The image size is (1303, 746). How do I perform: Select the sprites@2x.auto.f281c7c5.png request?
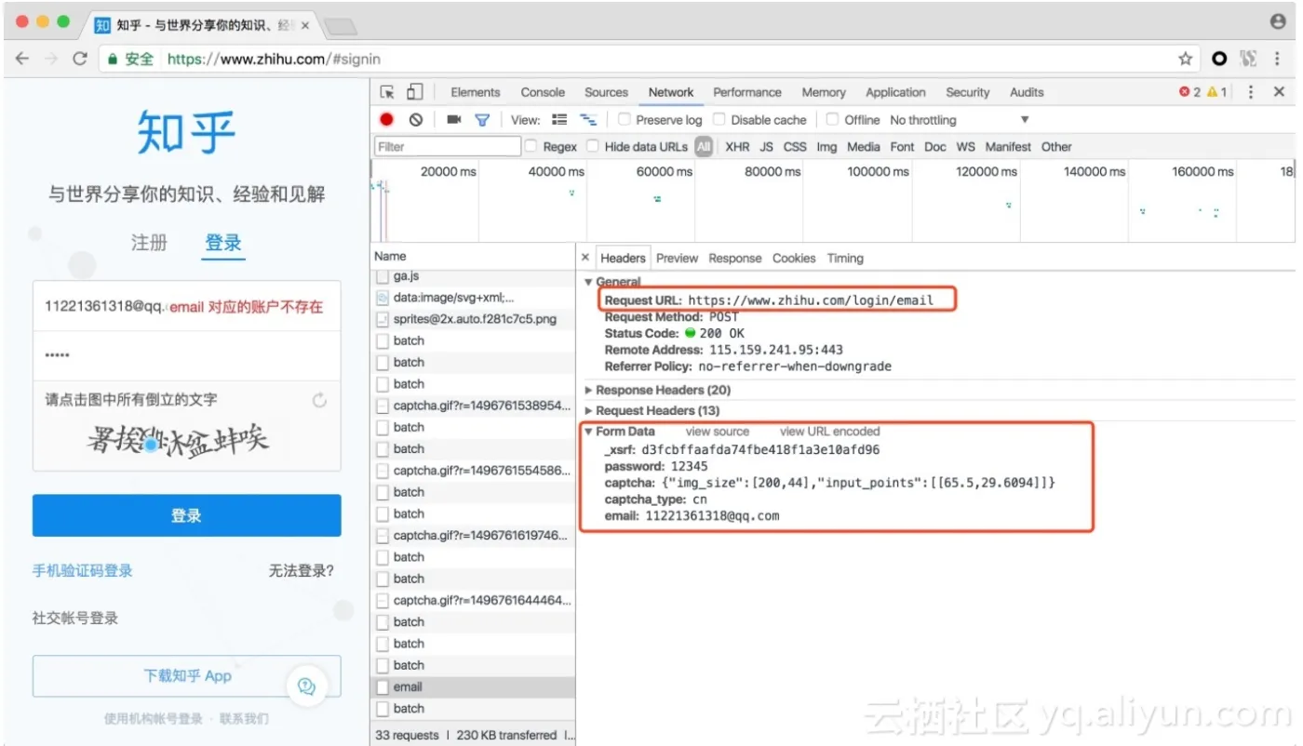pyautogui.click(x=474, y=318)
